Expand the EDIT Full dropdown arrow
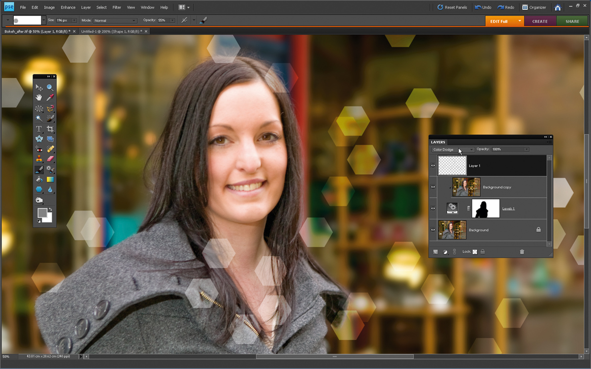 pyautogui.click(x=520, y=21)
